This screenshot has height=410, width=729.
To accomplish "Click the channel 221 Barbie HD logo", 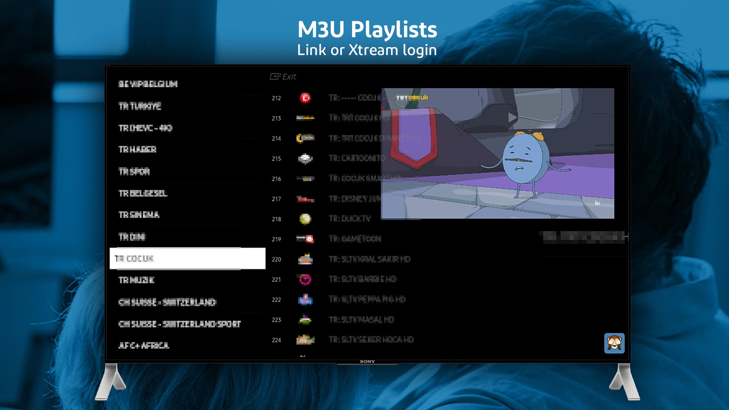I will (x=306, y=279).
